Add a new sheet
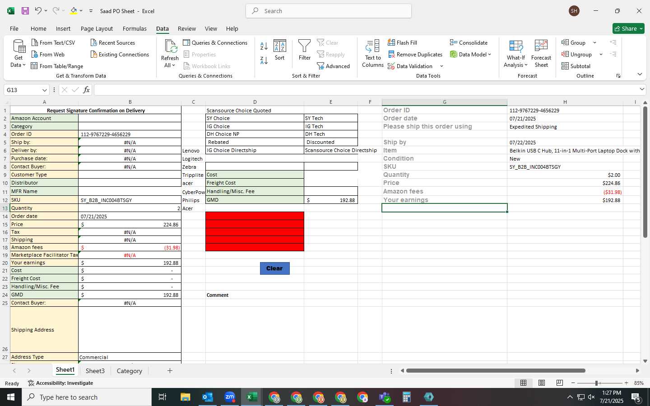 pyautogui.click(x=170, y=371)
